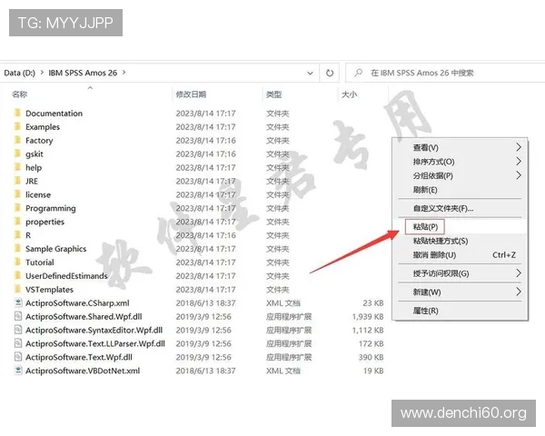This screenshot has height=436, width=545.
Task: Expand the chevron after Data (D:)
Action: tap(42, 73)
